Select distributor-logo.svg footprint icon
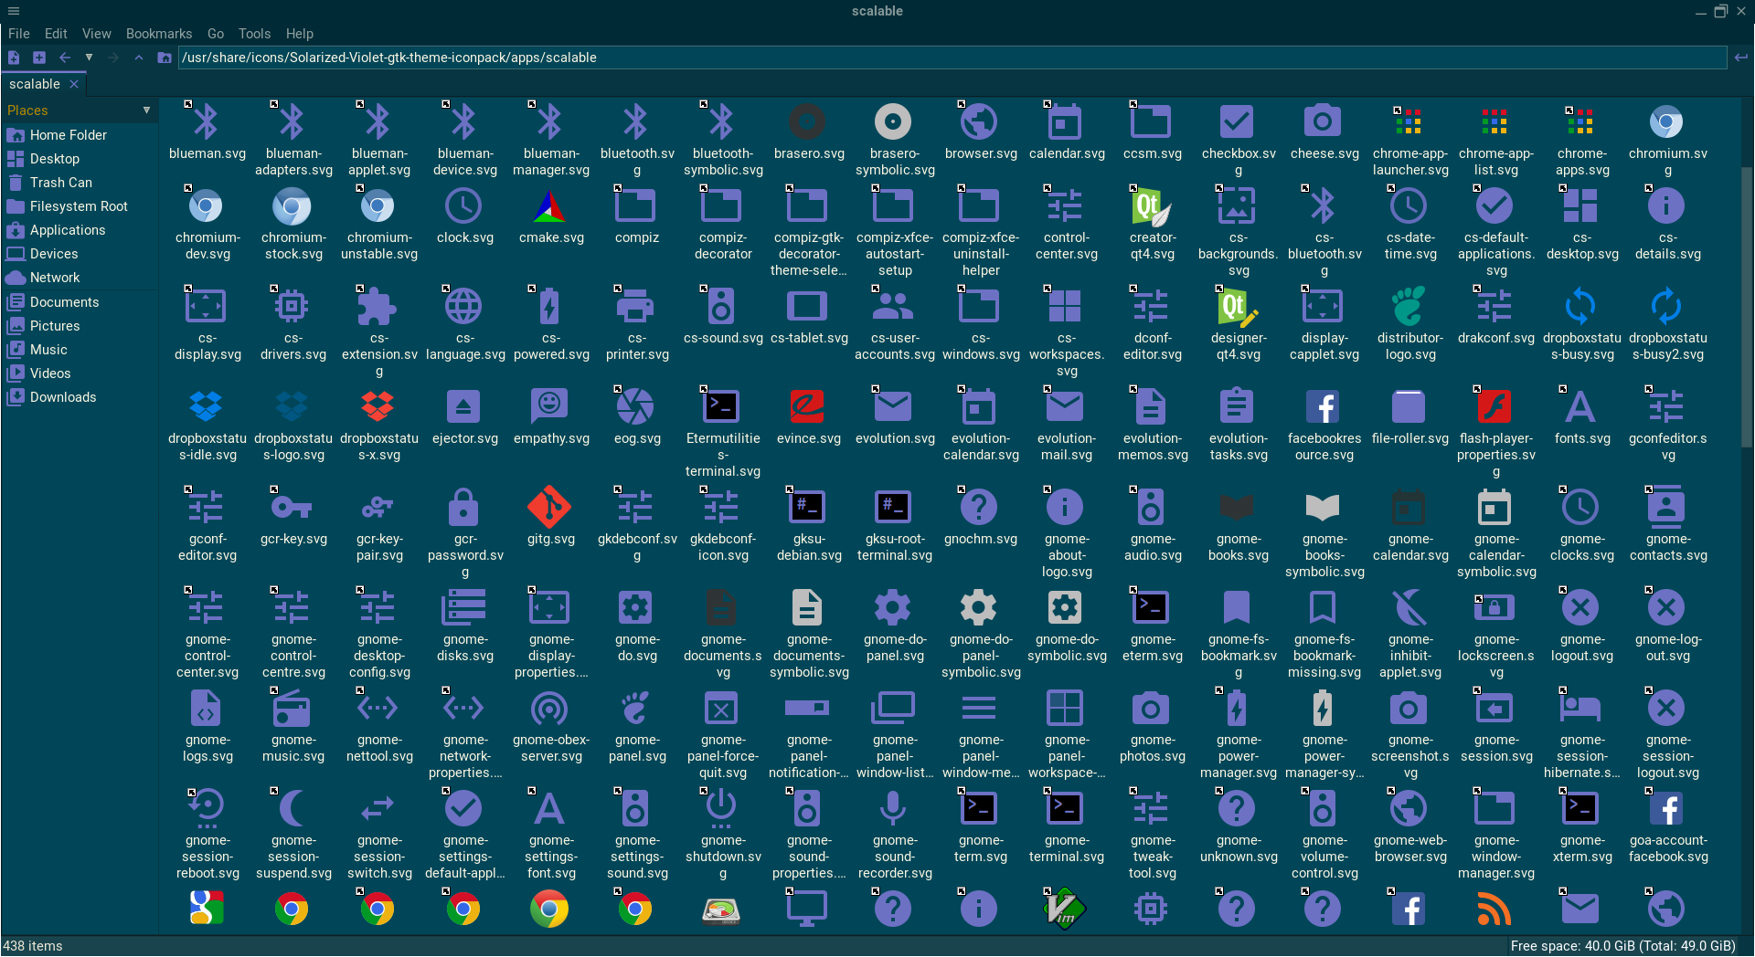 1409,307
